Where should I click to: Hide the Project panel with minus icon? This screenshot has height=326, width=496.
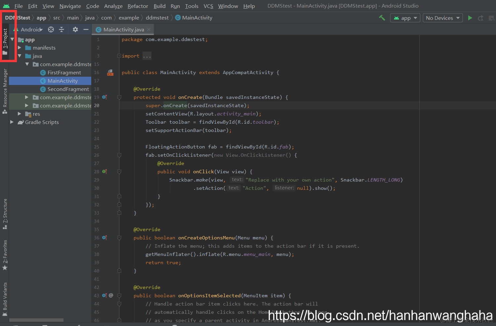click(86, 29)
